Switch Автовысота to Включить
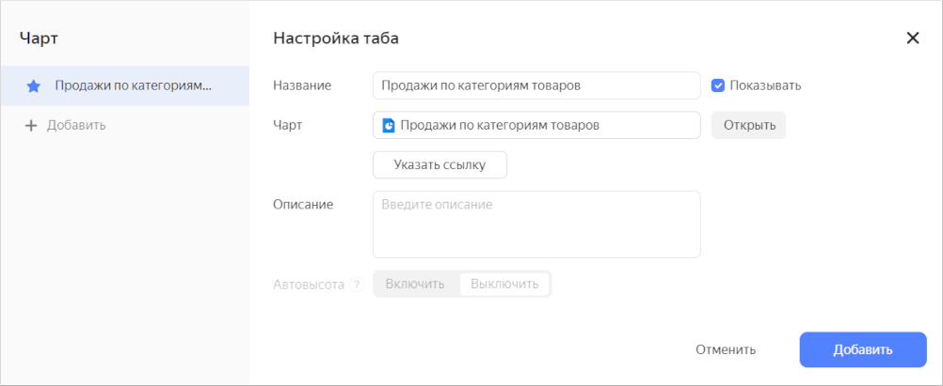The width and height of the screenshot is (943, 386). point(415,284)
